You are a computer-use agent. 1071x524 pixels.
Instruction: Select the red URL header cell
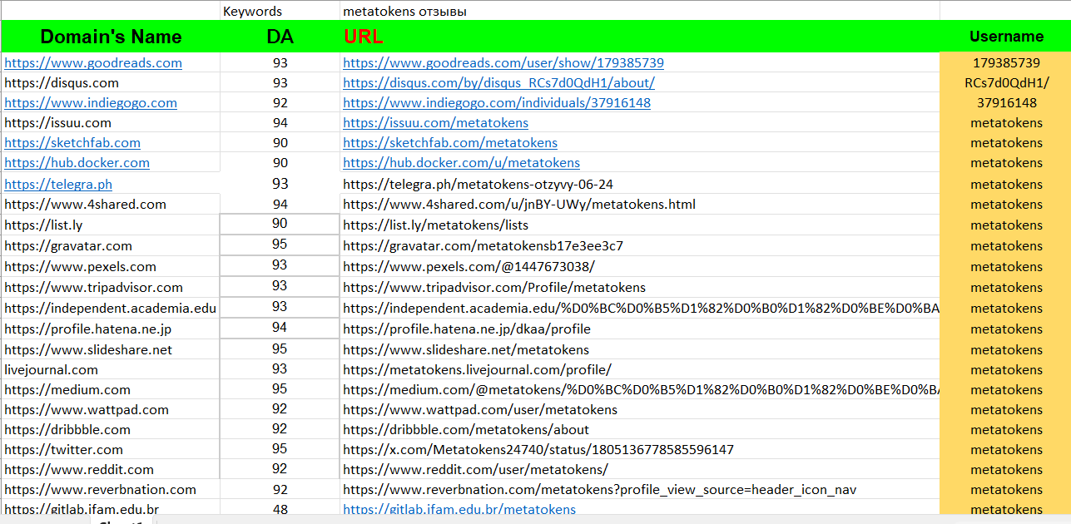(x=364, y=37)
